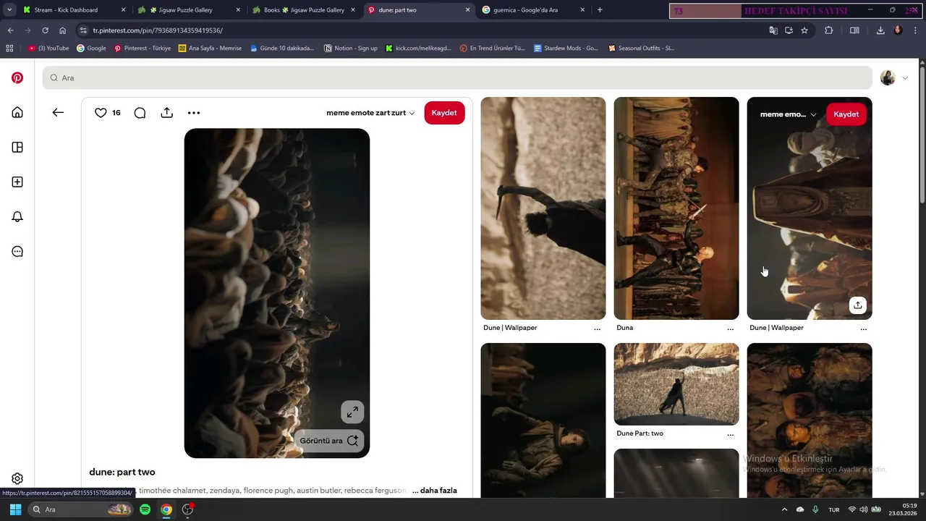Open a new Chrome tab
Image resolution: width=926 pixels, height=521 pixels.
point(600,10)
